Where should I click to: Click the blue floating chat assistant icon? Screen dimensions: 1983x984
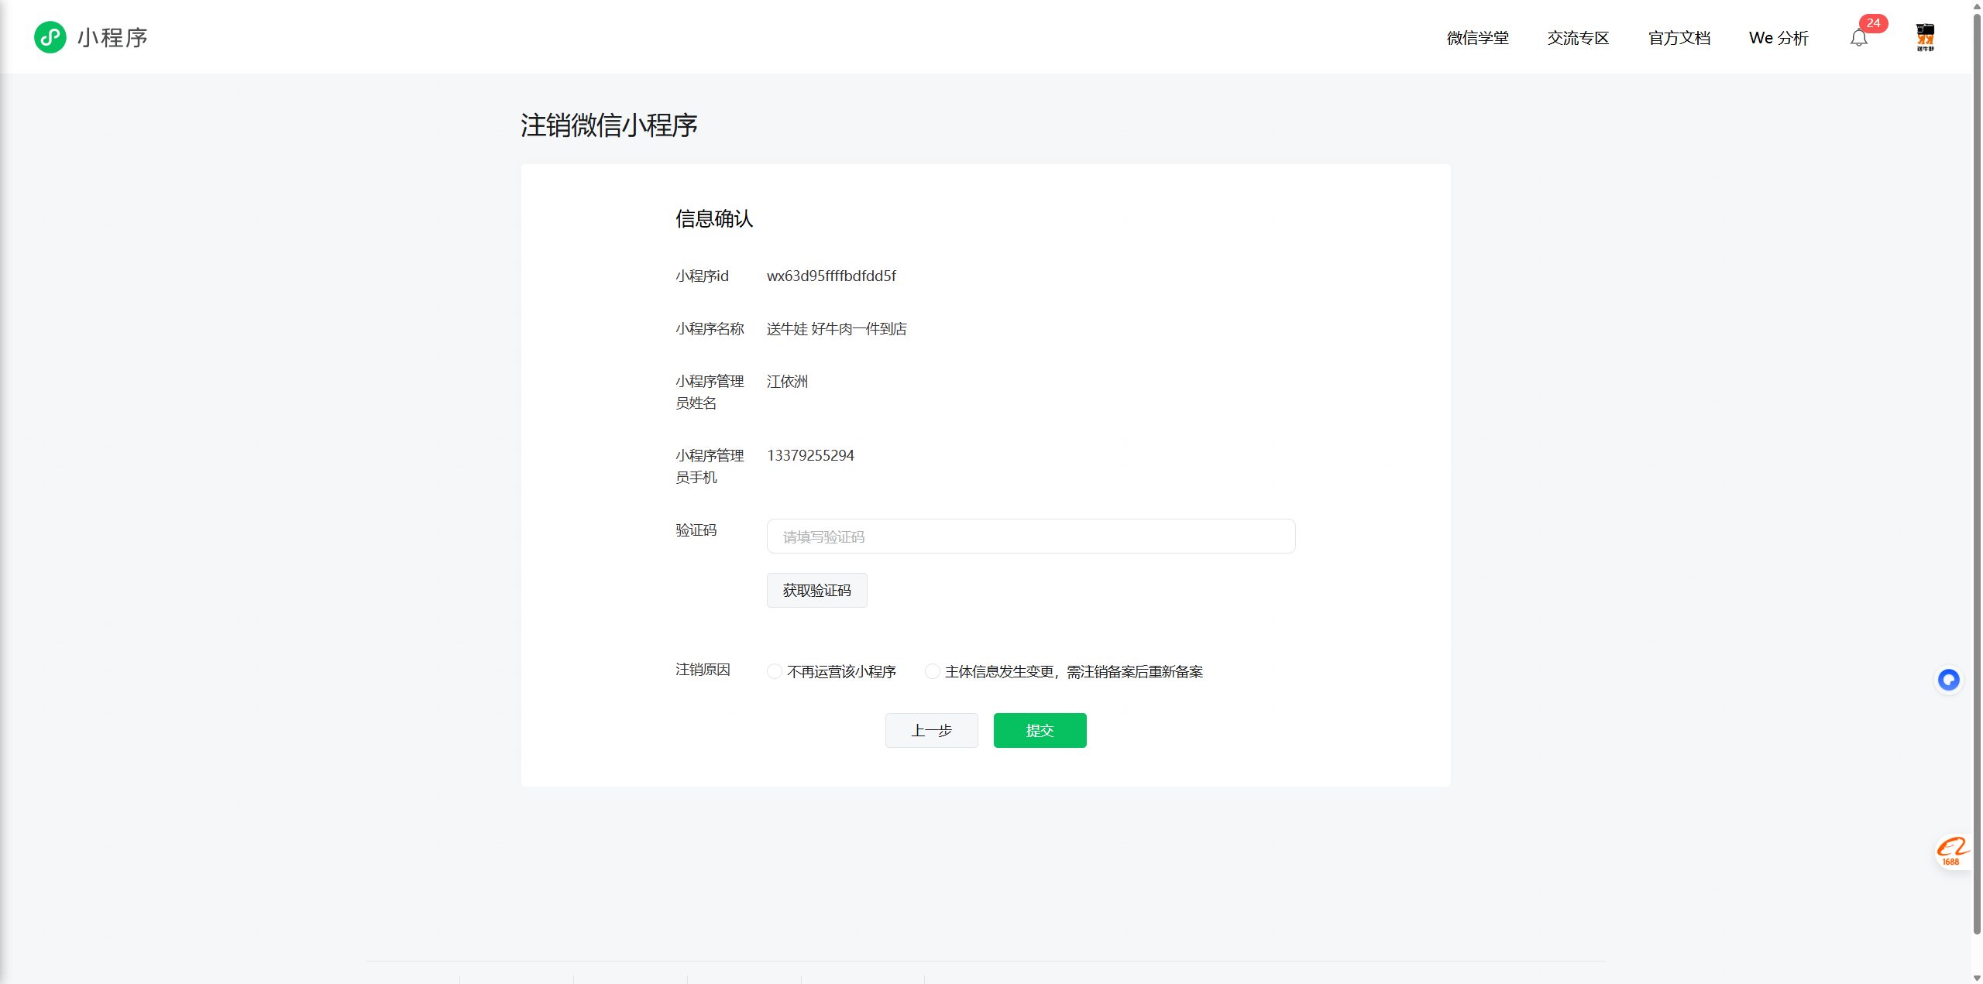pyautogui.click(x=1948, y=680)
